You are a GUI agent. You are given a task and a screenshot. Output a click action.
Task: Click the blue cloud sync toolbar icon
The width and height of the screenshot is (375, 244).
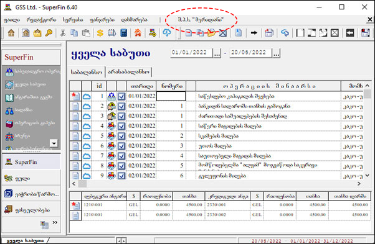pos(167,33)
